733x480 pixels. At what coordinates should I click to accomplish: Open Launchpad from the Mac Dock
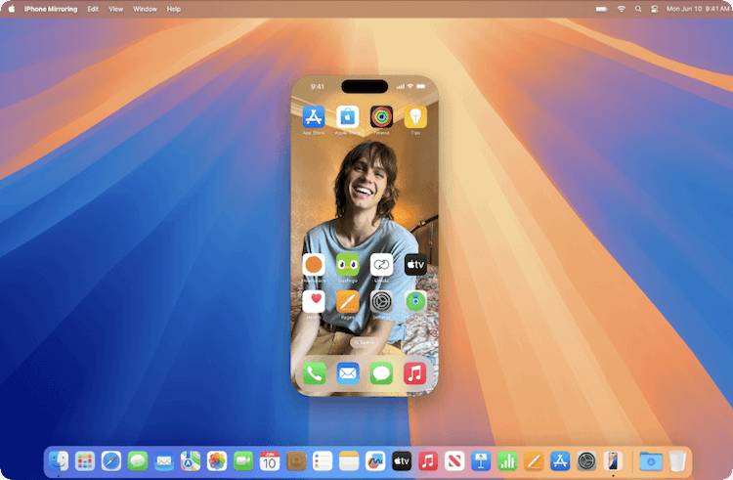(85, 461)
